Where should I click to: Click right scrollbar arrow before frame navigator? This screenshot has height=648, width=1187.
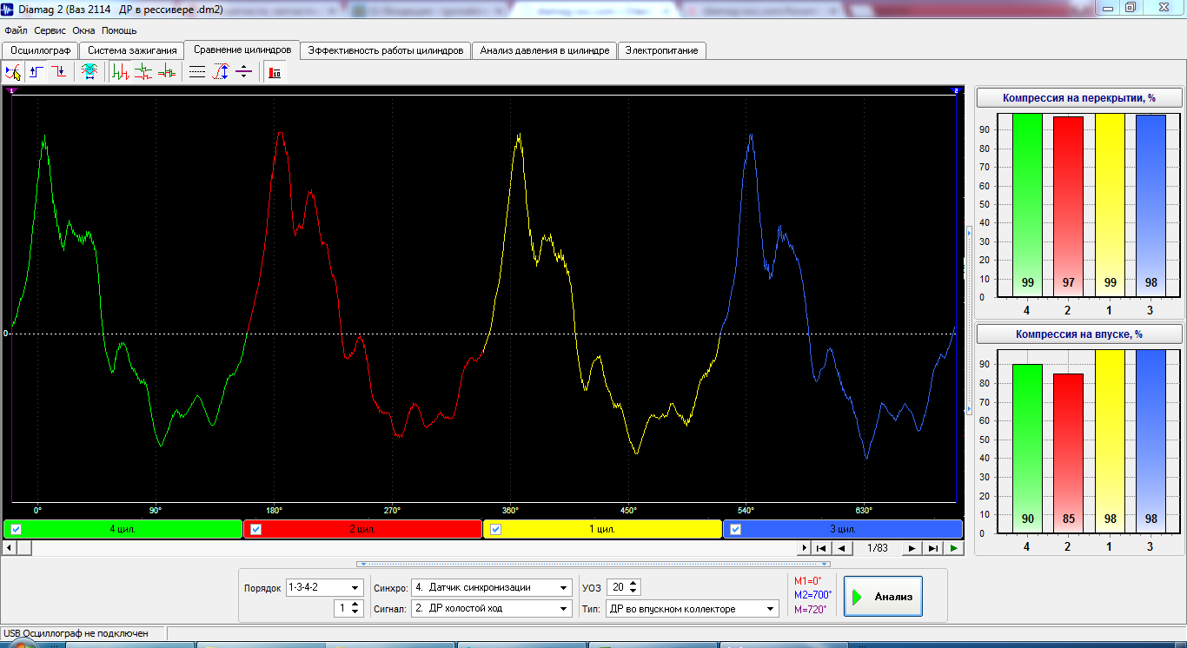[x=804, y=548]
